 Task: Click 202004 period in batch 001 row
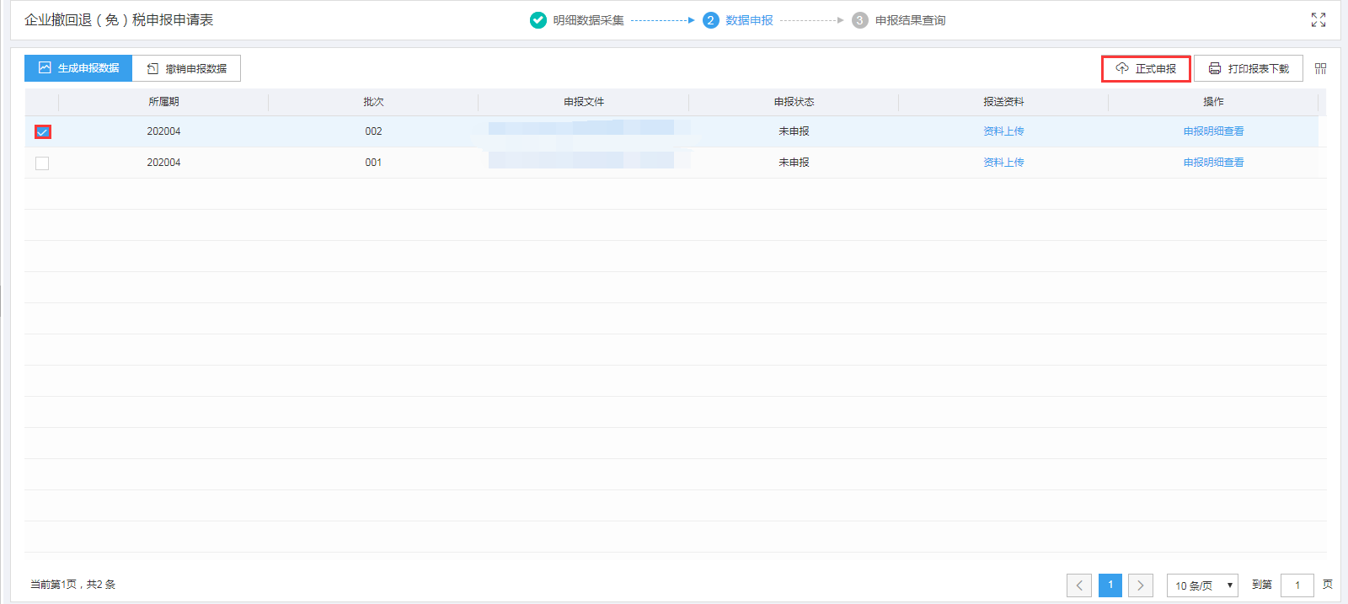point(163,163)
